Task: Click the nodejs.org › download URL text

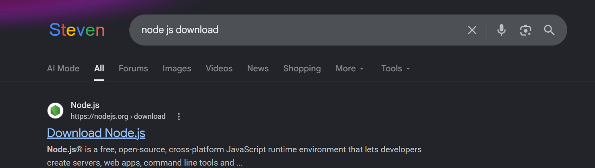Action: pyautogui.click(x=118, y=116)
